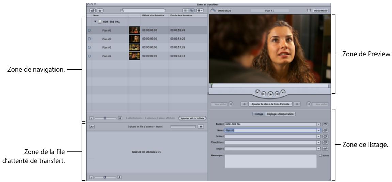392x182 pixels.
Task: Click the increment icon next to Plan/Prise field
Action: point(325,142)
